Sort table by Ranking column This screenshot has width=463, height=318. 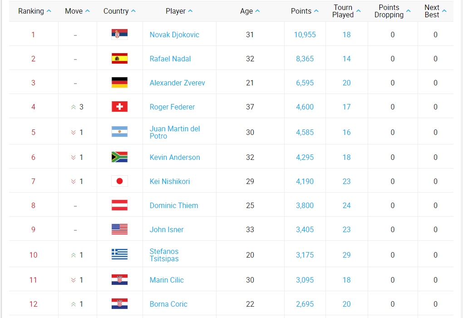coord(34,11)
